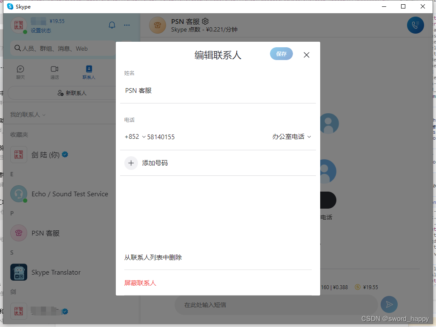
Task: Select 从联系人列表中删除 option
Action: (x=153, y=258)
